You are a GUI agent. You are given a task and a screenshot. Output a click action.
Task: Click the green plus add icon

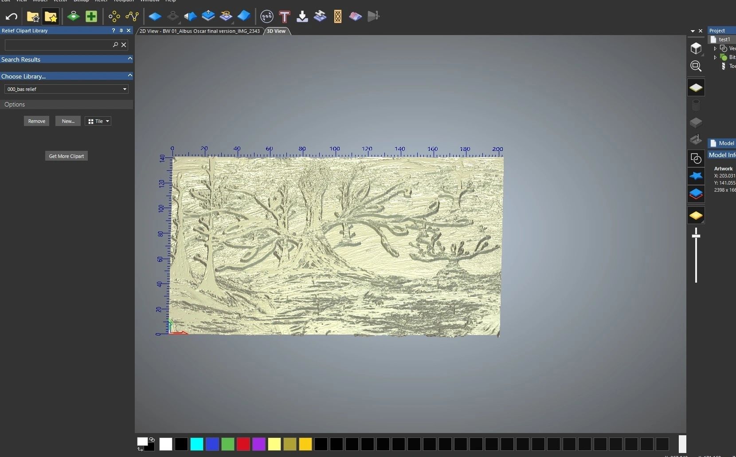91,17
